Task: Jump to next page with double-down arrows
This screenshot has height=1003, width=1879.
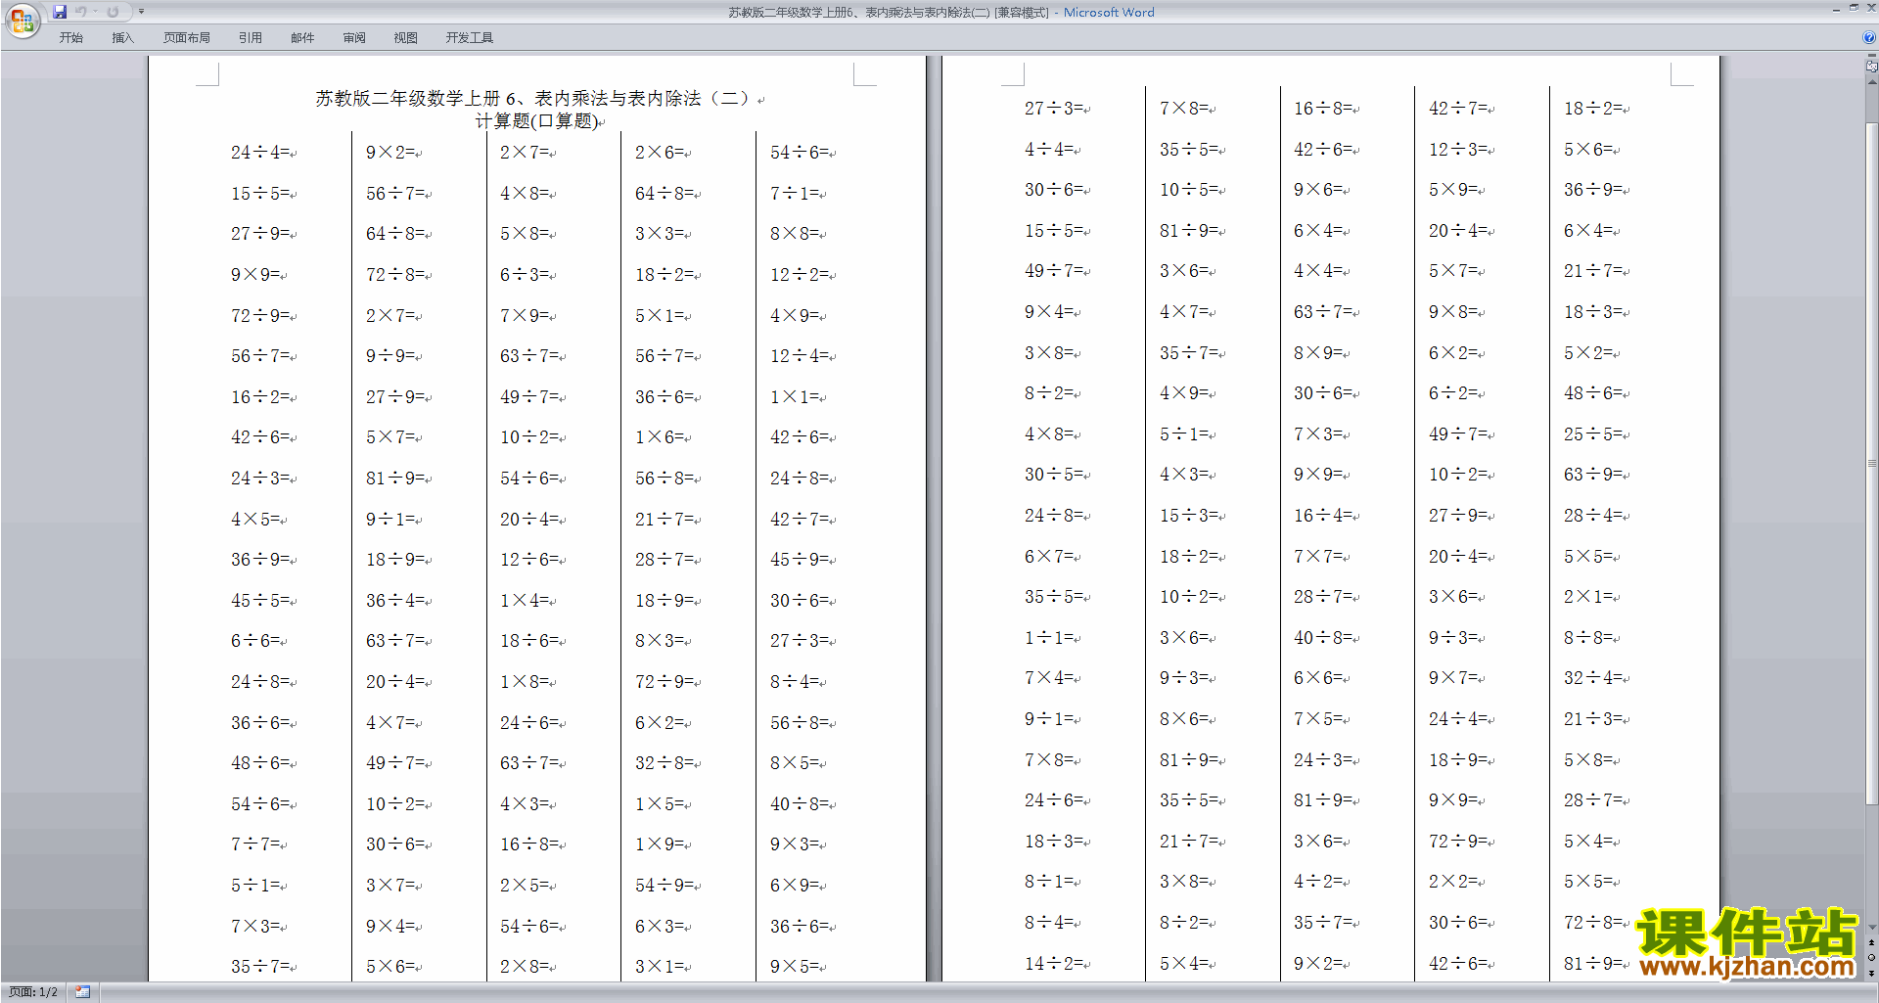Action: [1871, 973]
